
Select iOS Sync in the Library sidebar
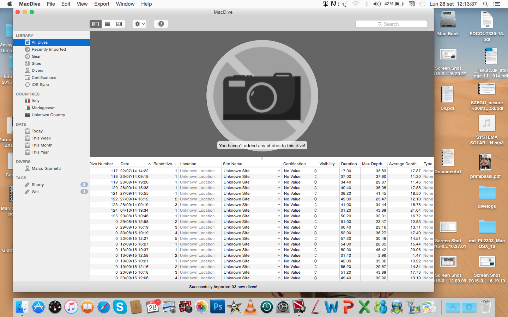click(40, 85)
